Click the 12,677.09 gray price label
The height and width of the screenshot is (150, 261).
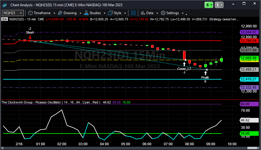249,50
